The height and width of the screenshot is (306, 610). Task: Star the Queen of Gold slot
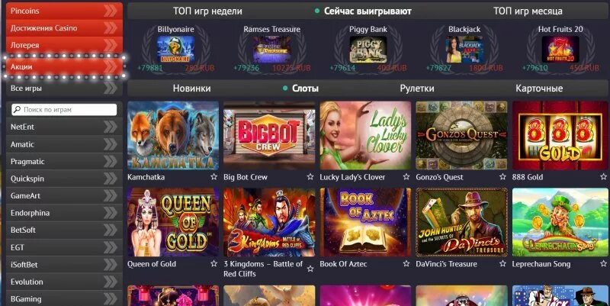(x=213, y=263)
